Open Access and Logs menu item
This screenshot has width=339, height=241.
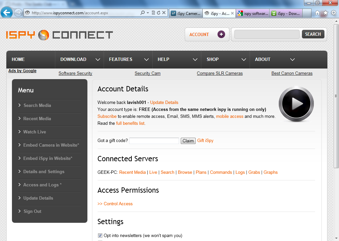(42, 185)
